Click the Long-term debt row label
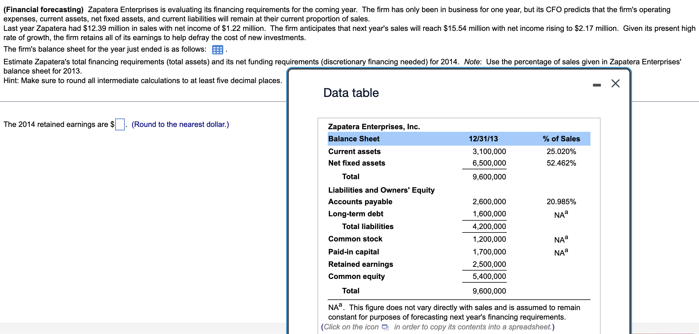Screen dimensions: 699x334 [355, 214]
